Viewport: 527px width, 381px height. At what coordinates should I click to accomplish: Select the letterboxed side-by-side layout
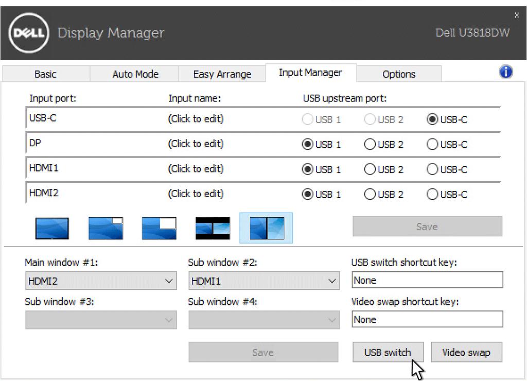click(213, 228)
